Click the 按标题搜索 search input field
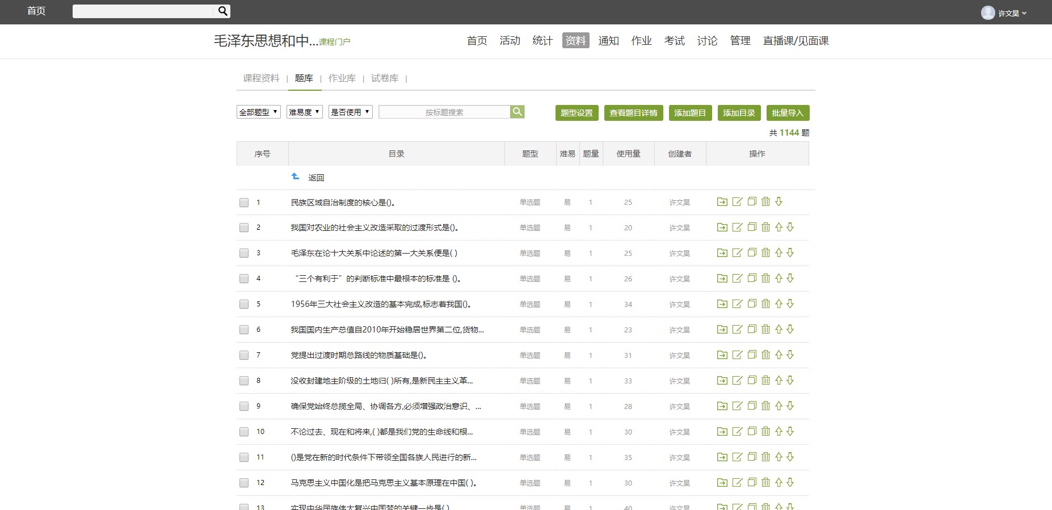1052x510 pixels. (x=444, y=112)
